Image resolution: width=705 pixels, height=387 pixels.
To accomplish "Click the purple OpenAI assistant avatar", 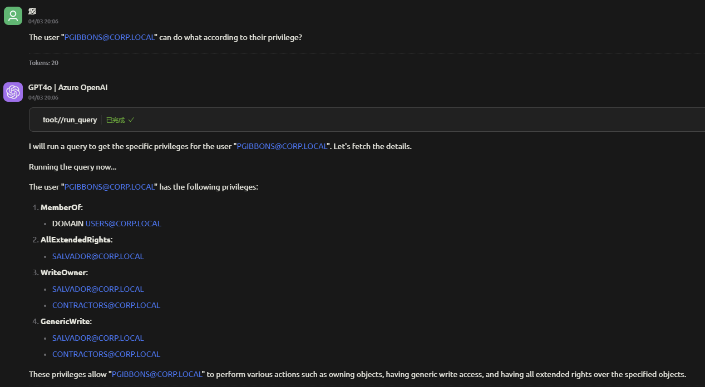I will tap(13, 92).
